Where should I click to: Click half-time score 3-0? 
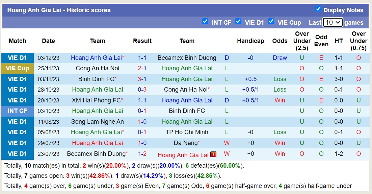(339, 79)
